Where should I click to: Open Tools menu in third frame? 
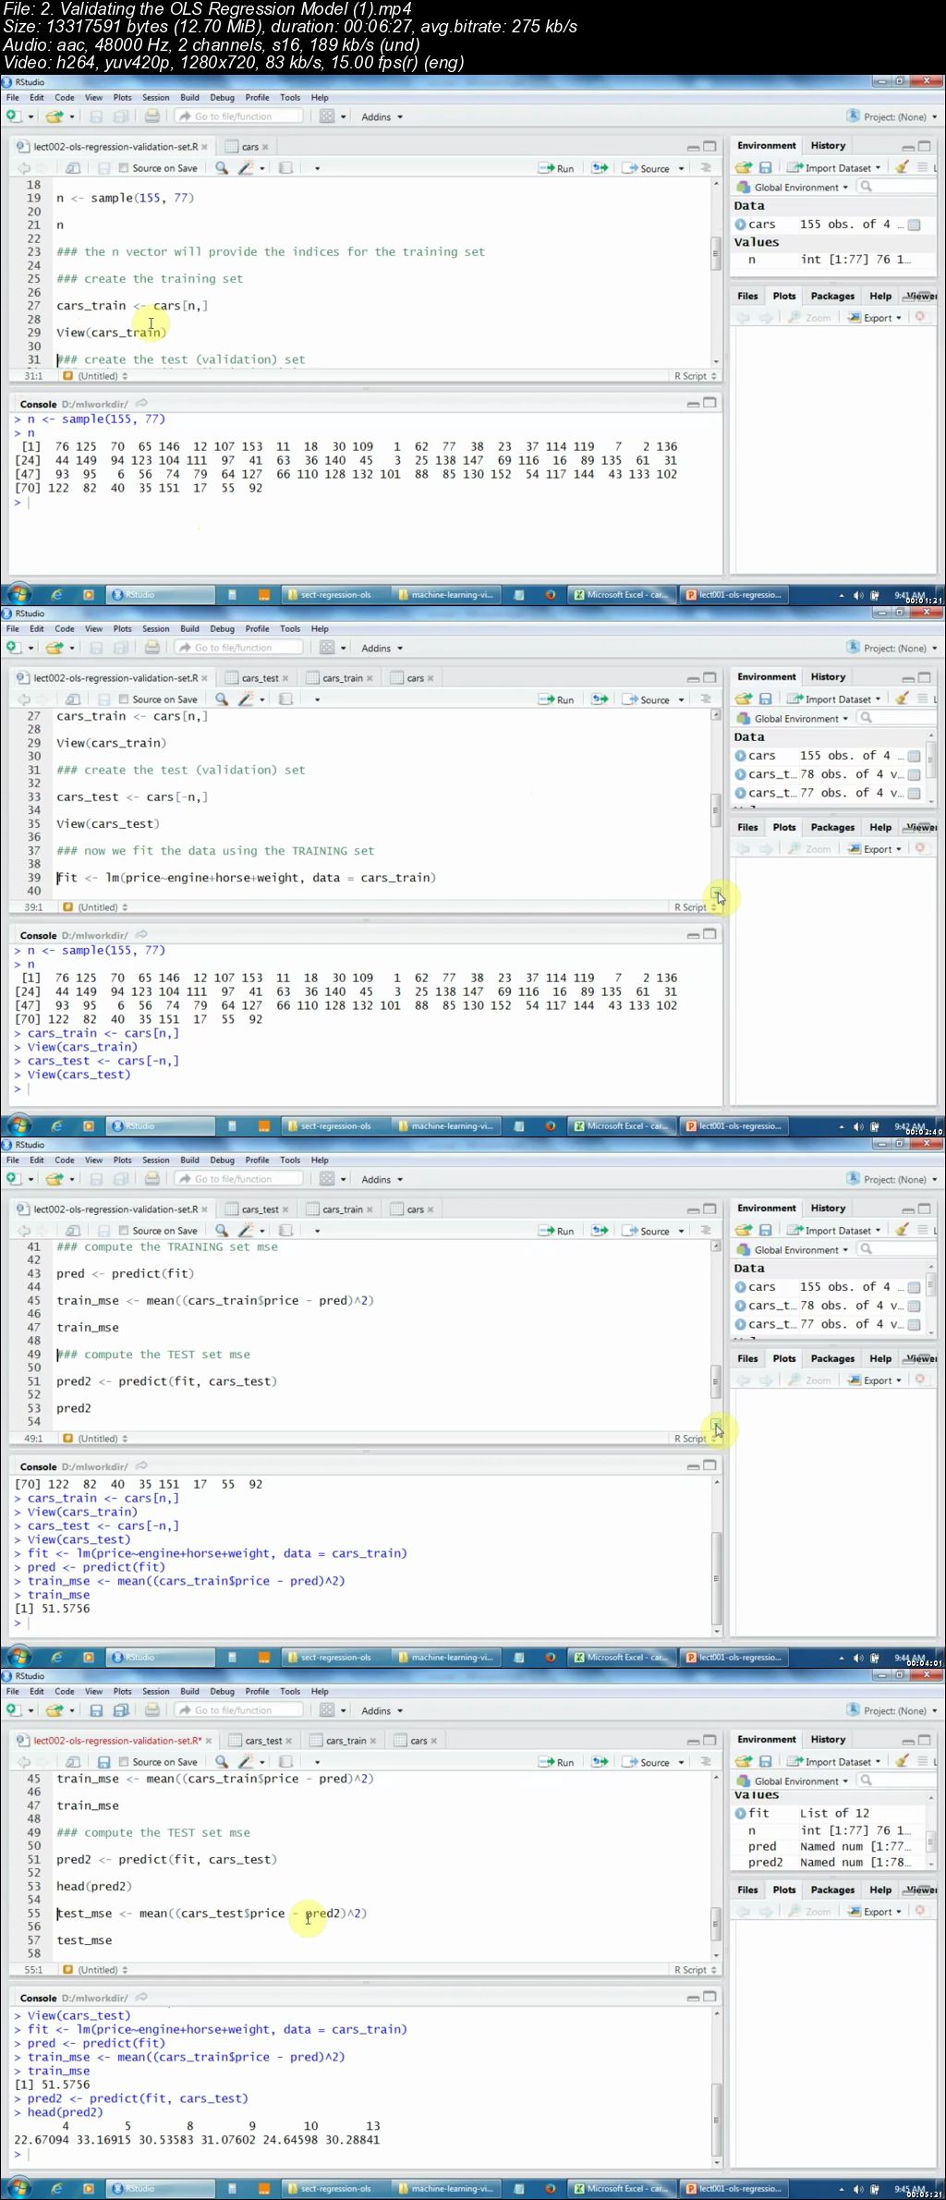coord(290,1161)
